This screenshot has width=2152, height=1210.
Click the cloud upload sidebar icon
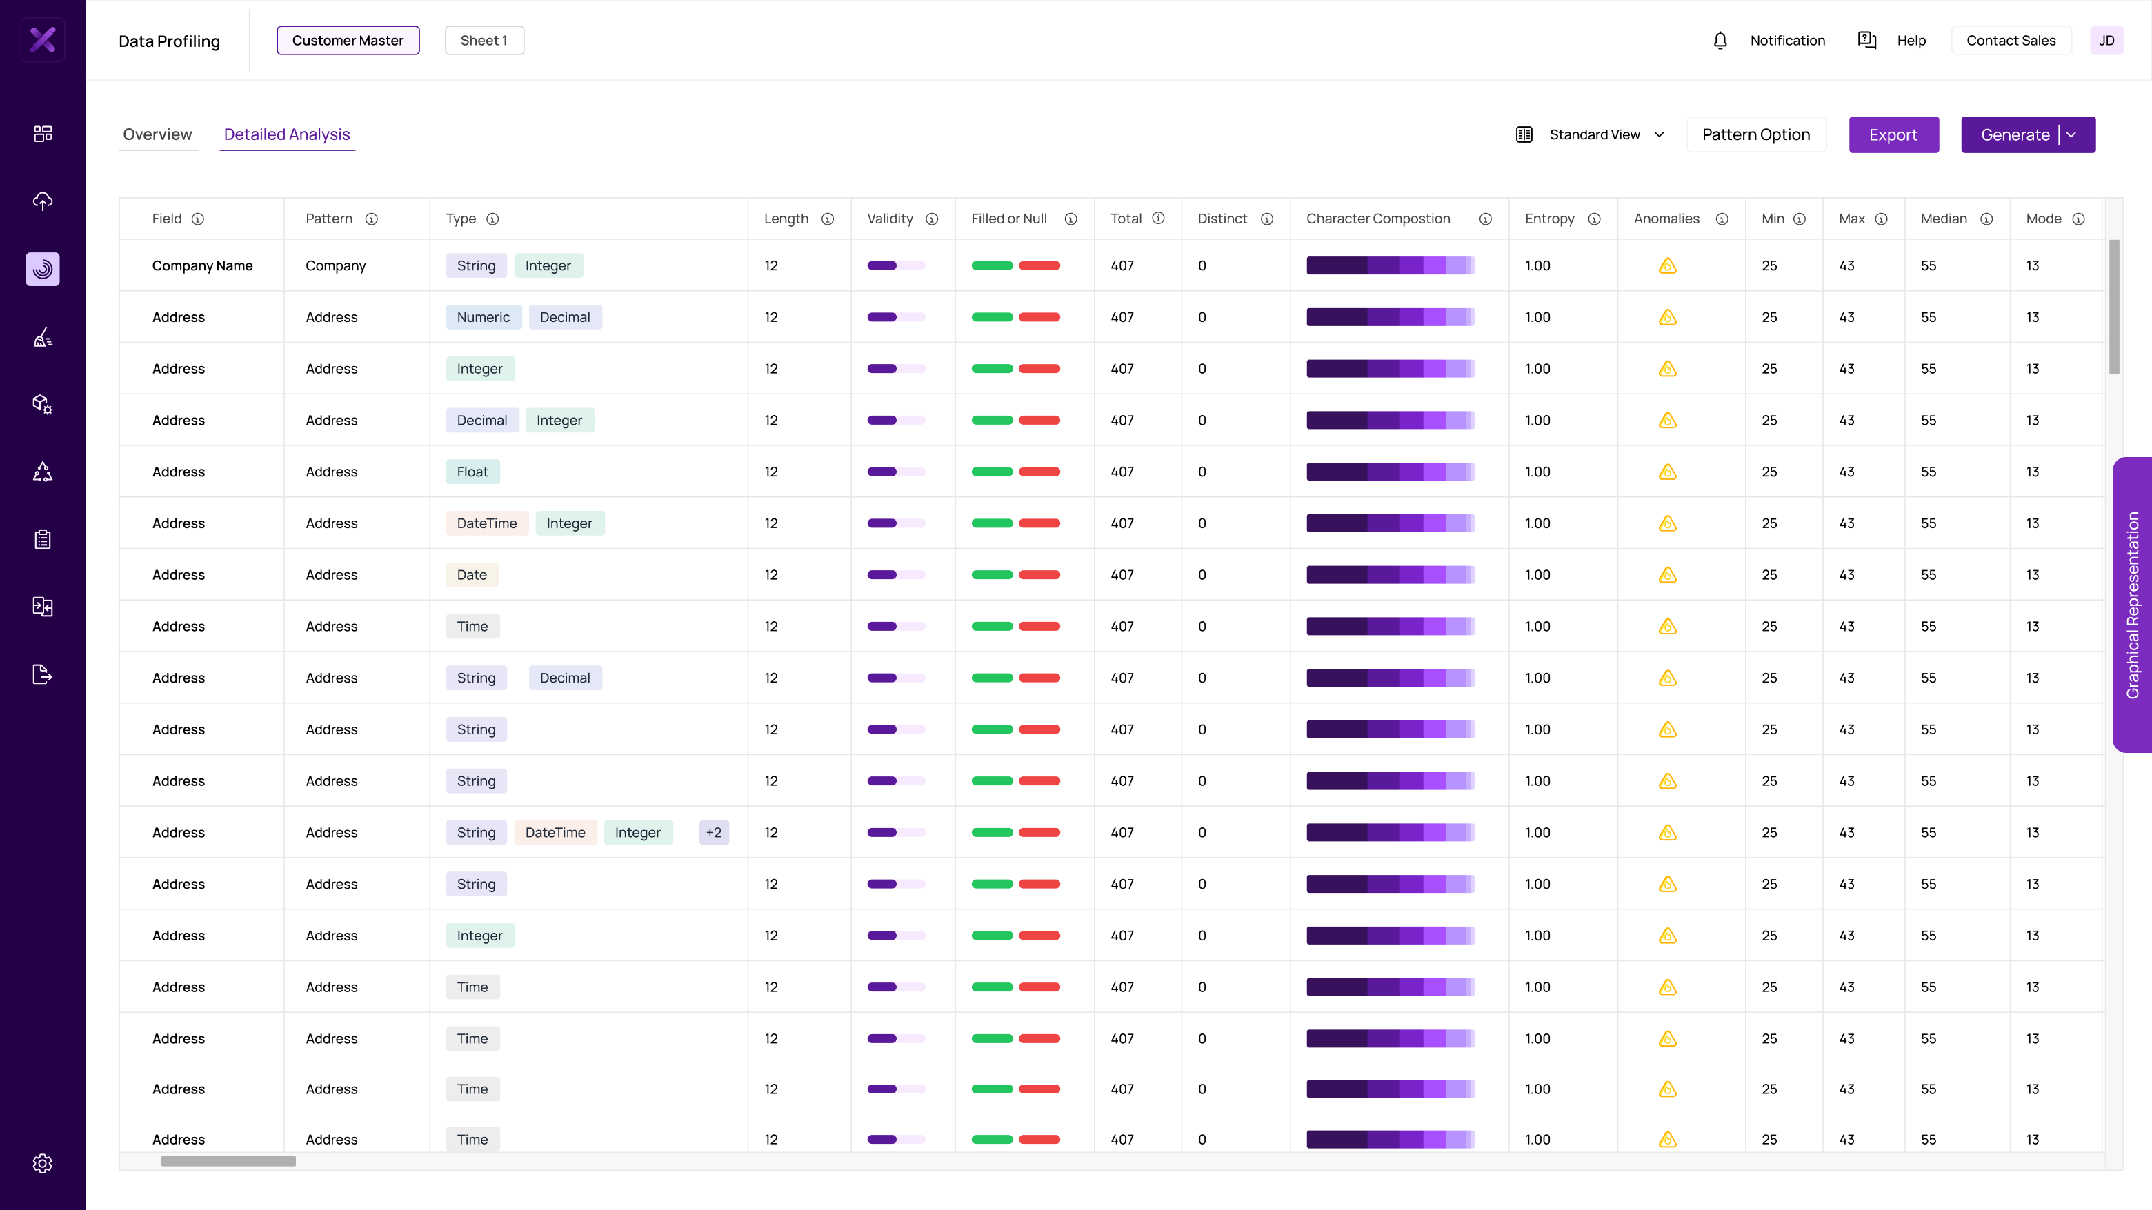coord(43,201)
